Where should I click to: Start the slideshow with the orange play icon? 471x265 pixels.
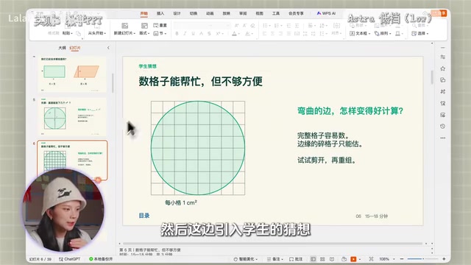pyautogui.click(x=353, y=259)
